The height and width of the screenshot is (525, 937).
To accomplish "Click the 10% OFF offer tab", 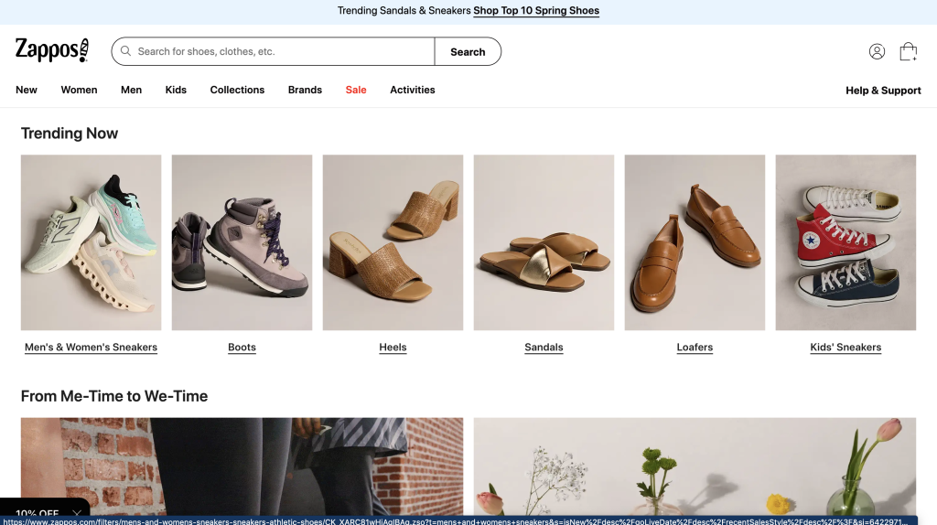I will [37, 513].
